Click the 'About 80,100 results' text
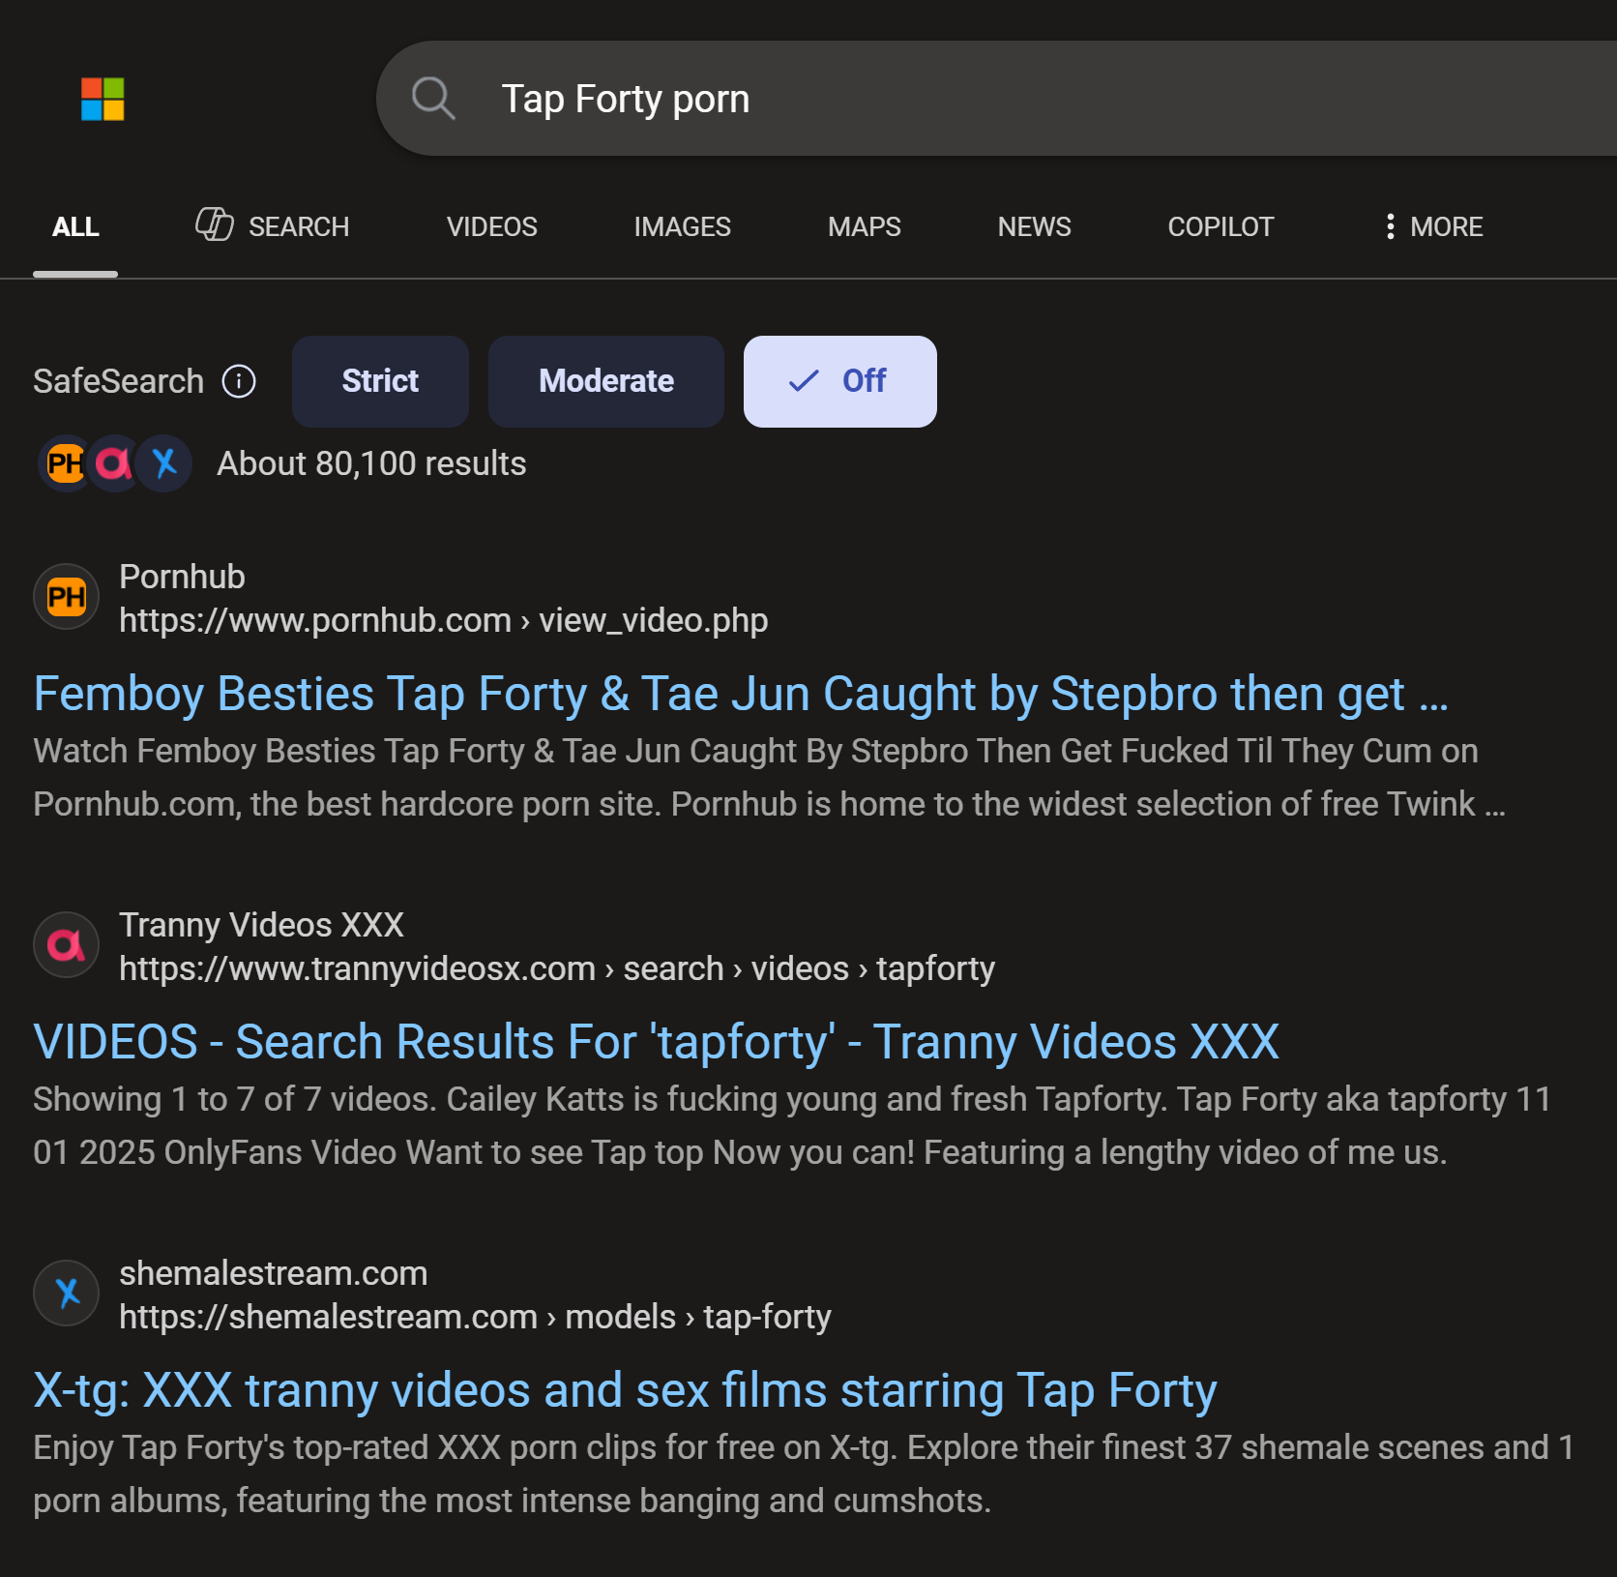1617x1577 pixels. tap(371, 463)
